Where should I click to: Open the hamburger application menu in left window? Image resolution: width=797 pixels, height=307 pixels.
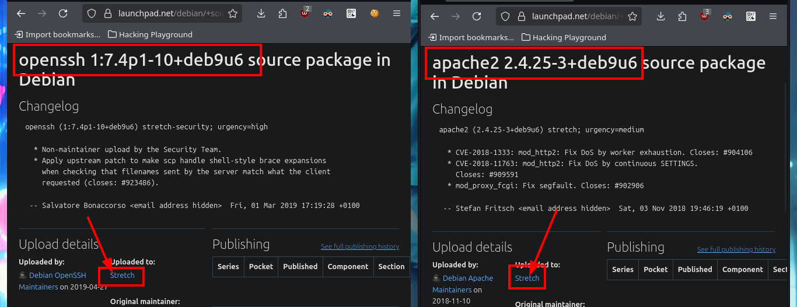[397, 13]
